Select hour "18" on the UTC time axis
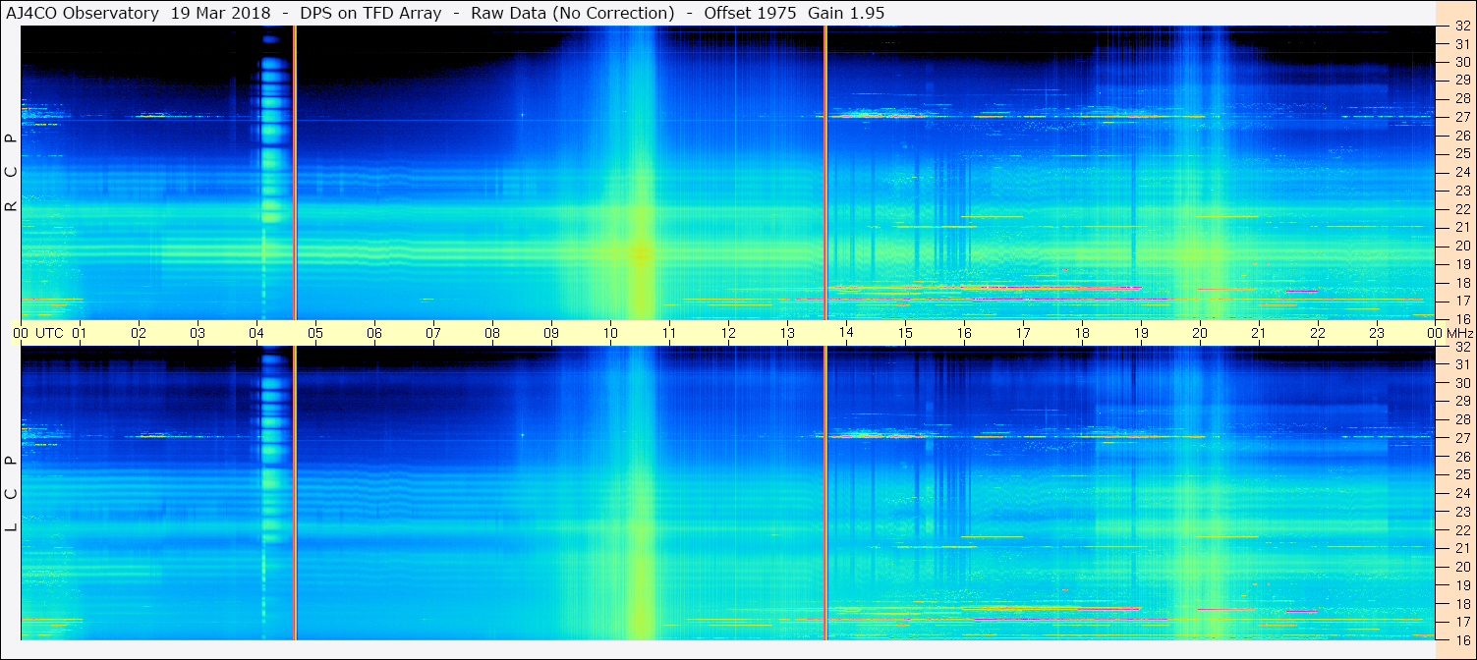This screenshot has height=660, width=1477. (x=1082, y=333)
